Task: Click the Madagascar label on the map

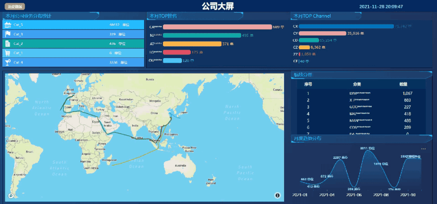Action: tap(110, 160)
